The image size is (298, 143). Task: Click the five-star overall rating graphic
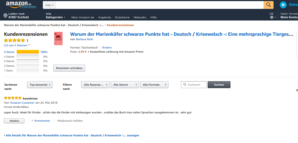tap(14, 40)
